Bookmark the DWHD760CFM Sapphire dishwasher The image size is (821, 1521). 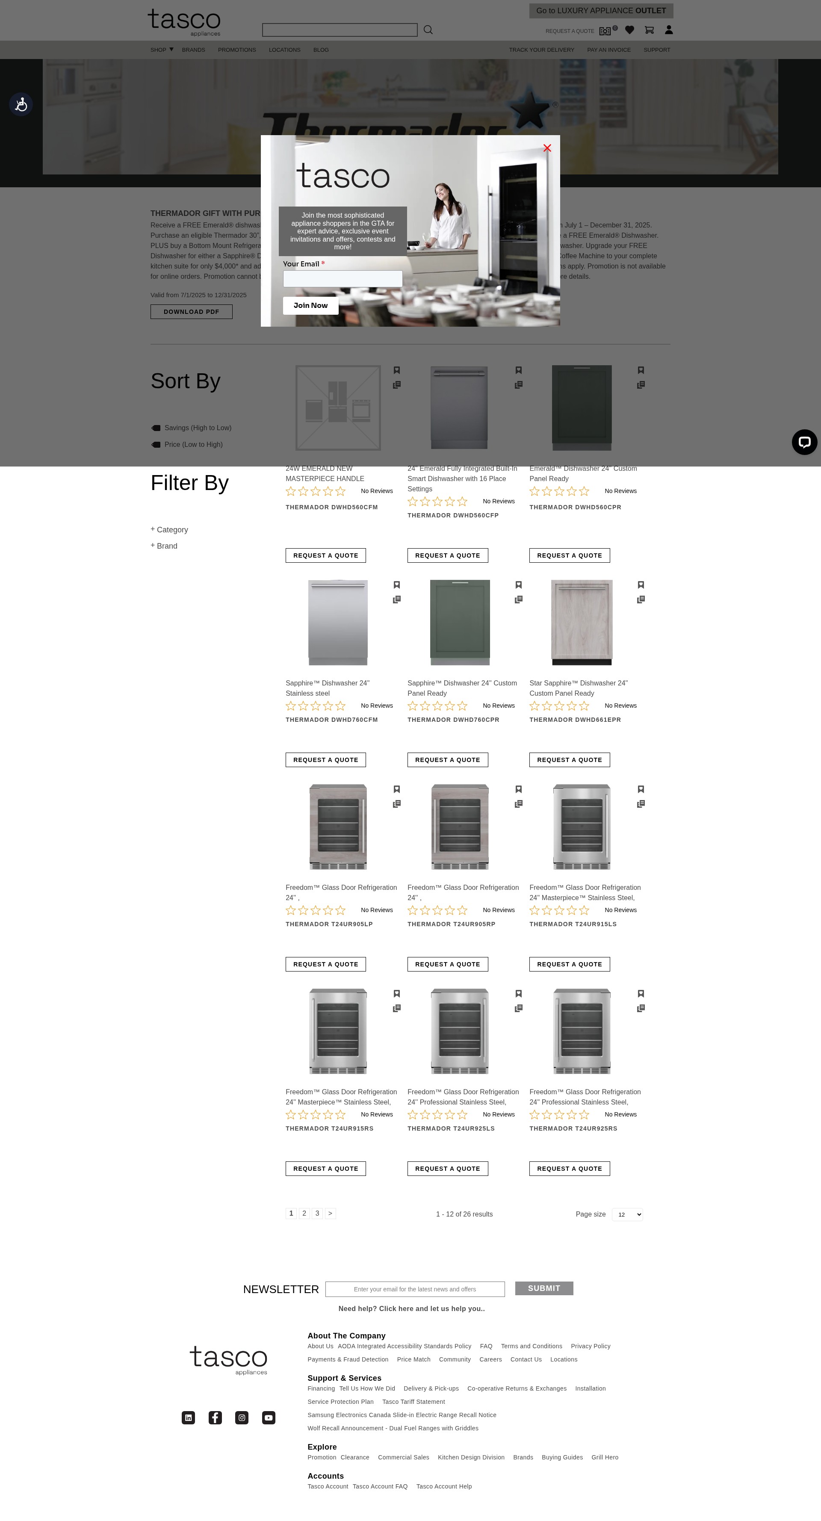pos(397,585)
